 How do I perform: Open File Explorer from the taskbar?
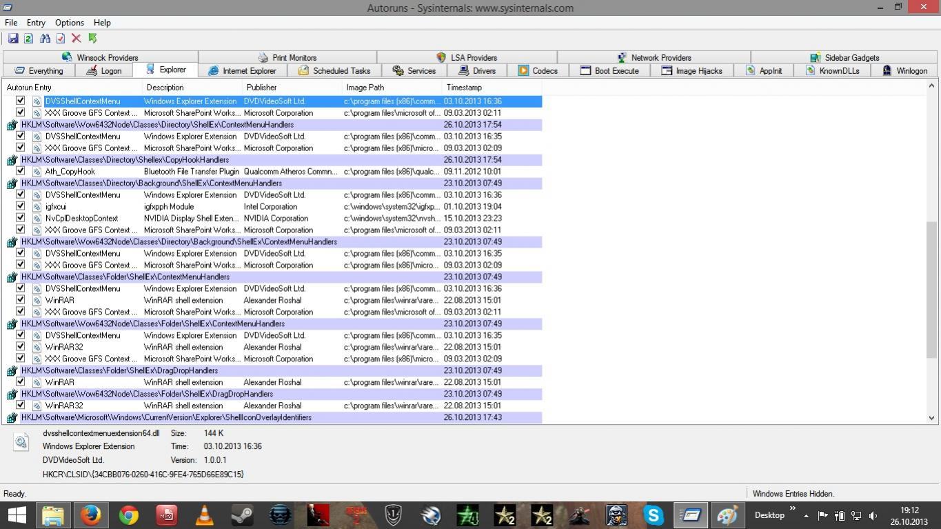pos(53,515)
